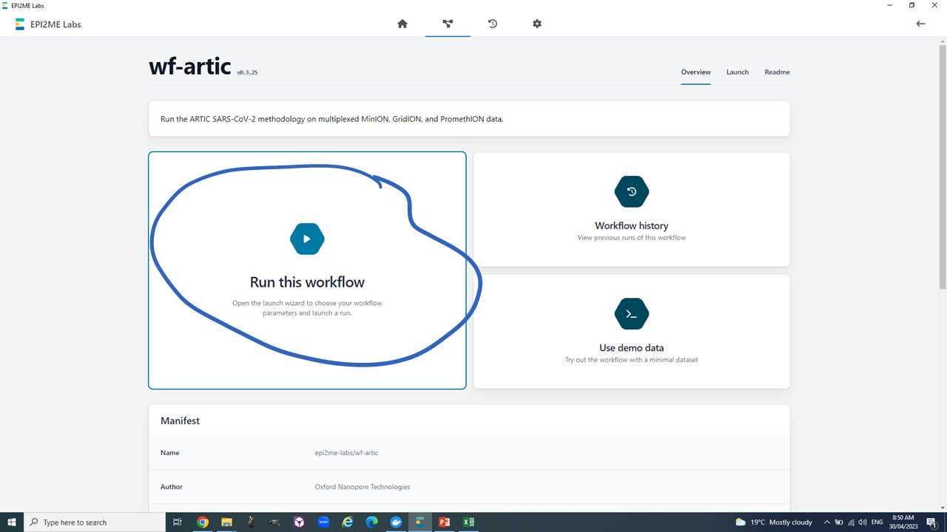Click the demo data terminal icon
947x532 pixels.
[631, 314]
